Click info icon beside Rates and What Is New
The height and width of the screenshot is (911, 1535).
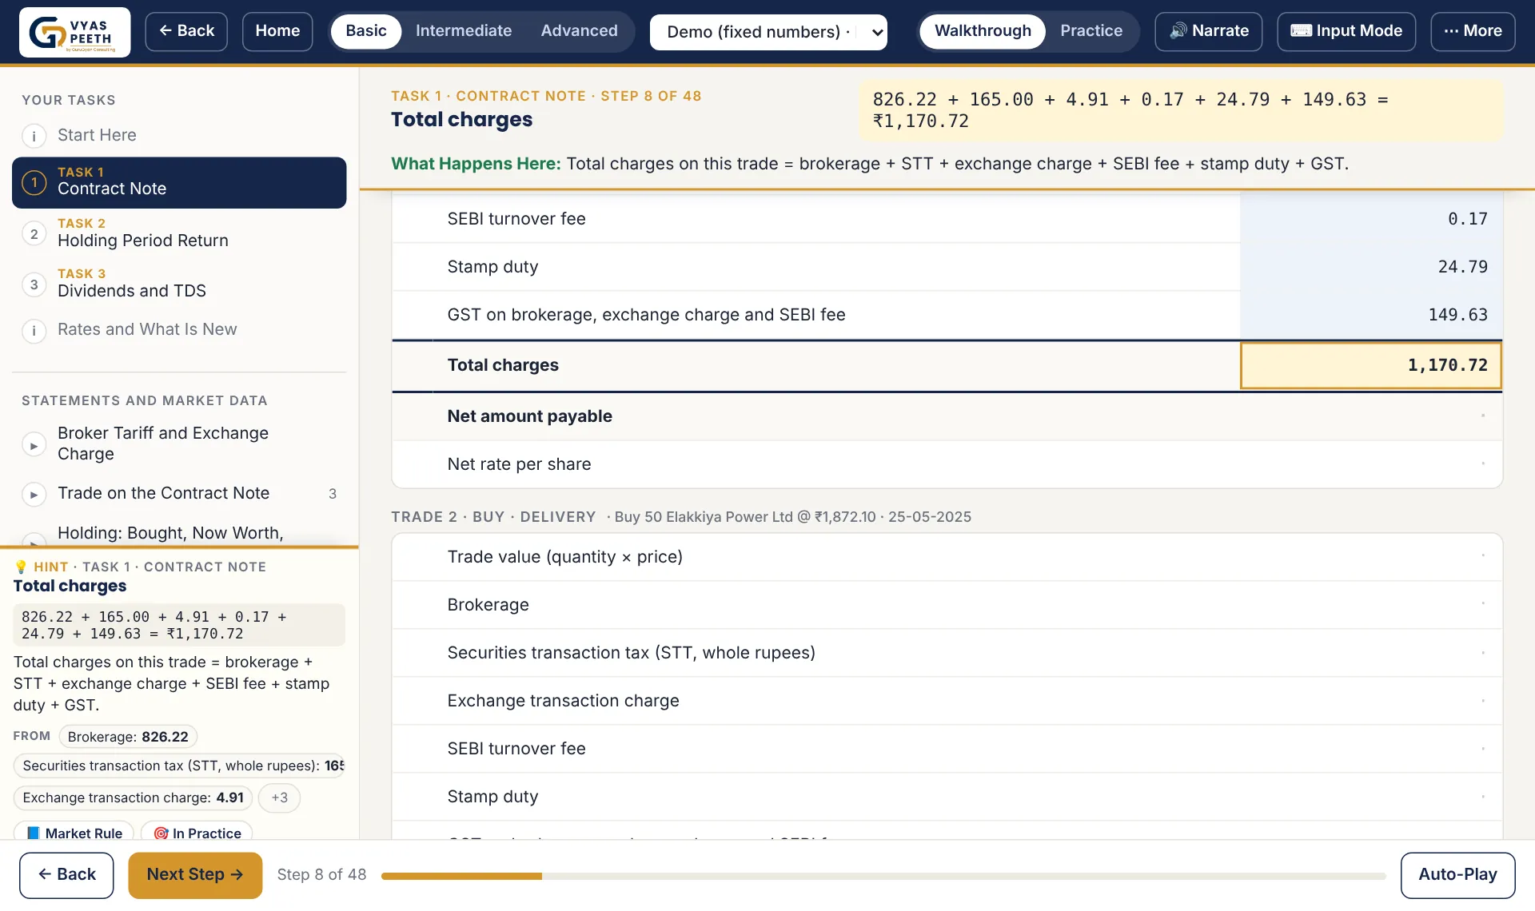pyautogui.click(x=34, y=330)
